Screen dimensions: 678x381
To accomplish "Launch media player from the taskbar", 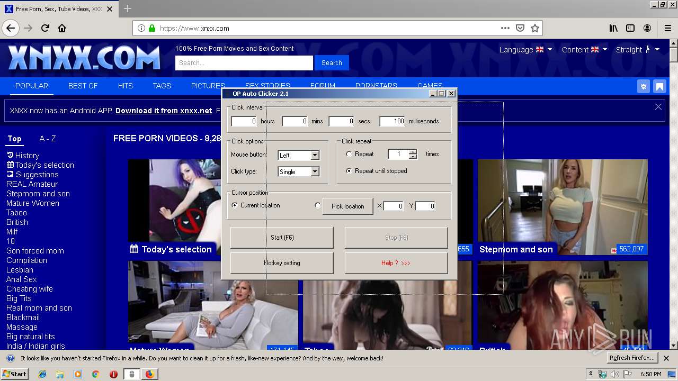I will click(78, 374).
